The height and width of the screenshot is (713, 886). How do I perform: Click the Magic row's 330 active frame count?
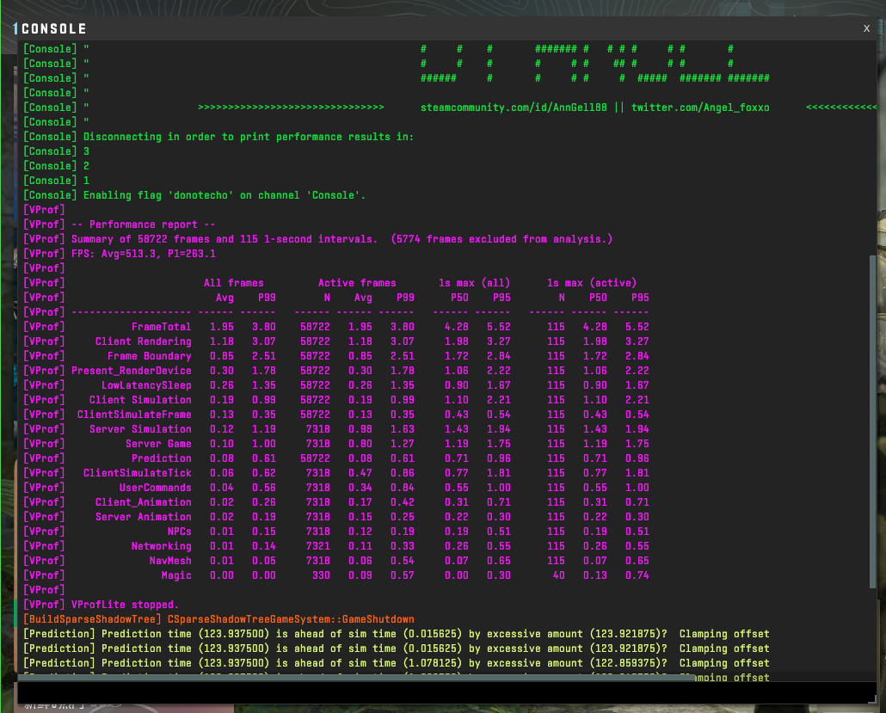[x=321, y=575]
